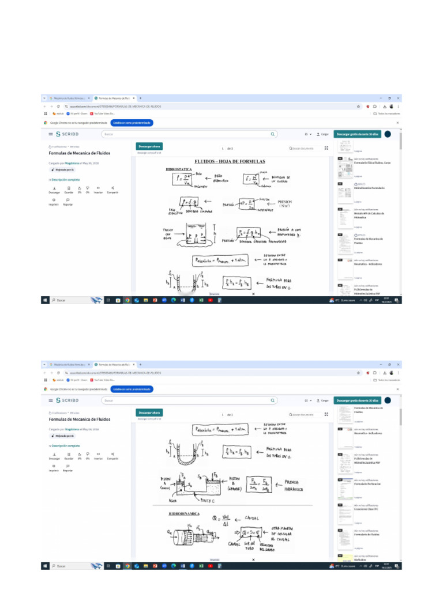Click bookmark star in upper address bar
This screenshot has width=443, height=590.
pos(358,107)
